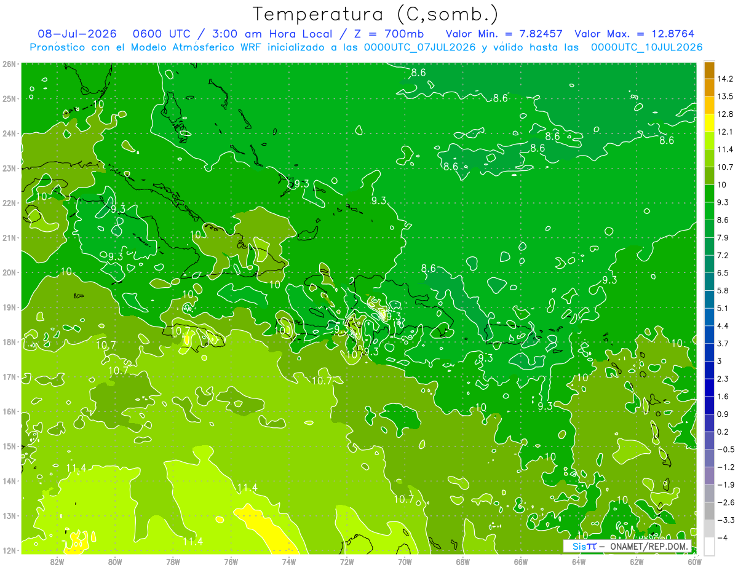Click the 'Valor Max. = 12.8764' readout

[x=635, y=34]
